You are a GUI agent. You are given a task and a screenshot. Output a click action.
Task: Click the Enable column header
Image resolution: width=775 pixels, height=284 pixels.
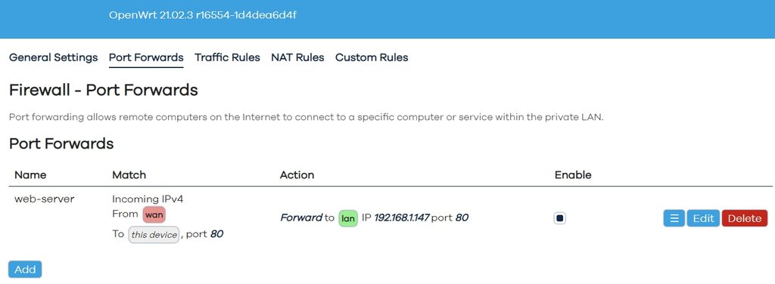tap(574, 175)
